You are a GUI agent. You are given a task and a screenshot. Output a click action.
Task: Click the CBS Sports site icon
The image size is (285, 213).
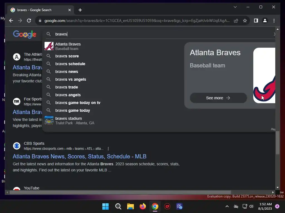point(16,146)
